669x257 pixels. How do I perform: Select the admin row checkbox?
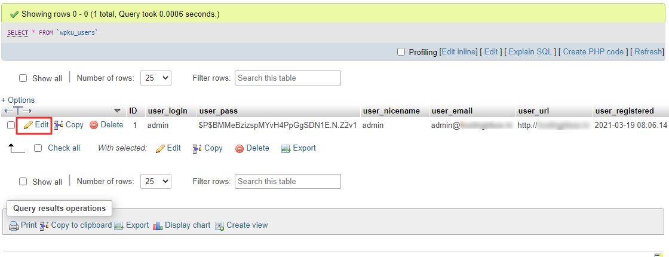[x=11, y=125]
